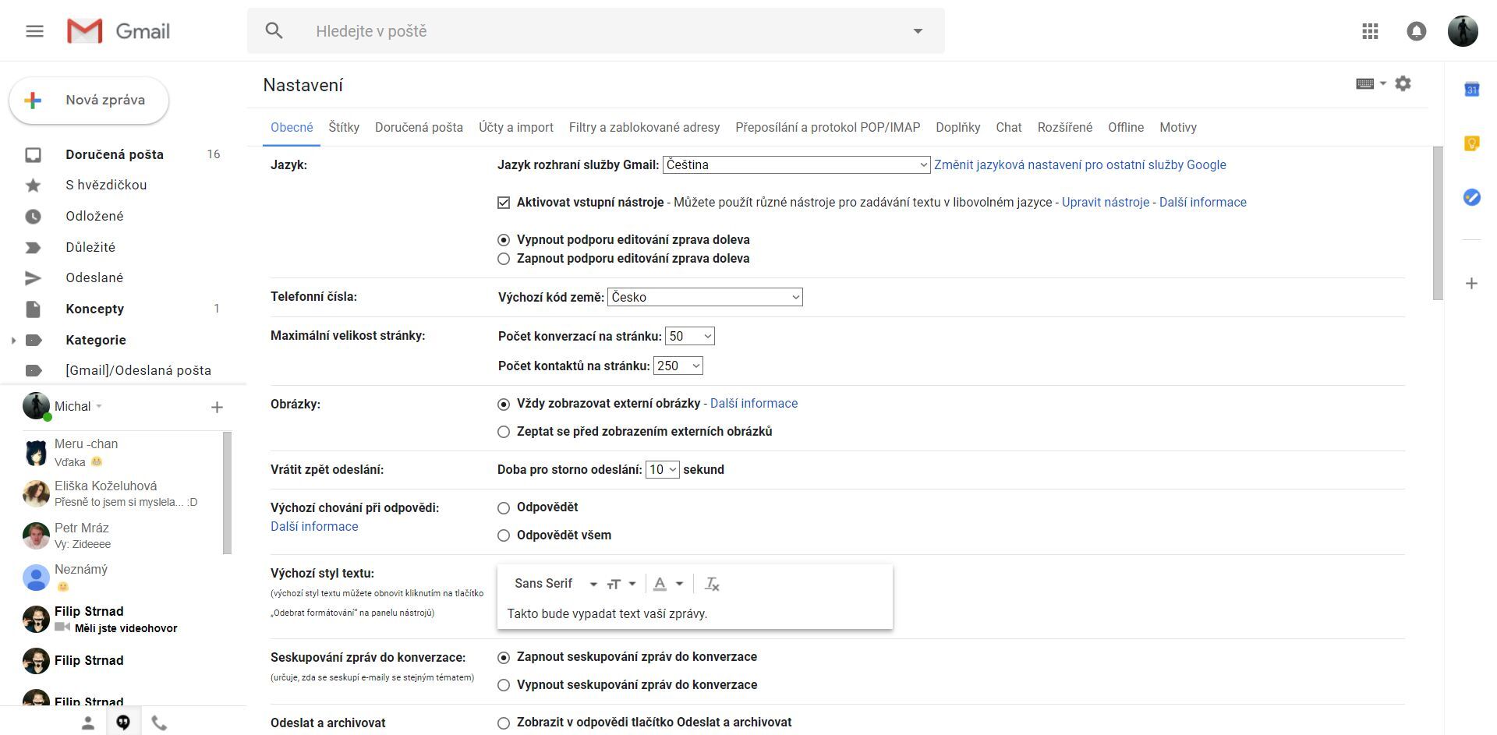1497x735 pixels.
Task: Open the Filtry a zablokované adresy tab
Action: (644, 127)
